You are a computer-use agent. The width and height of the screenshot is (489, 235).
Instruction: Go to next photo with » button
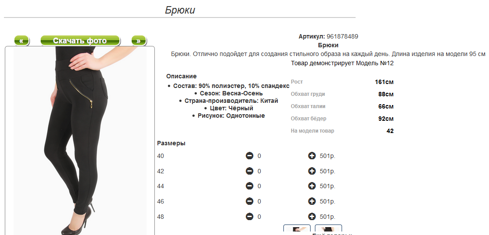point(139,41)
